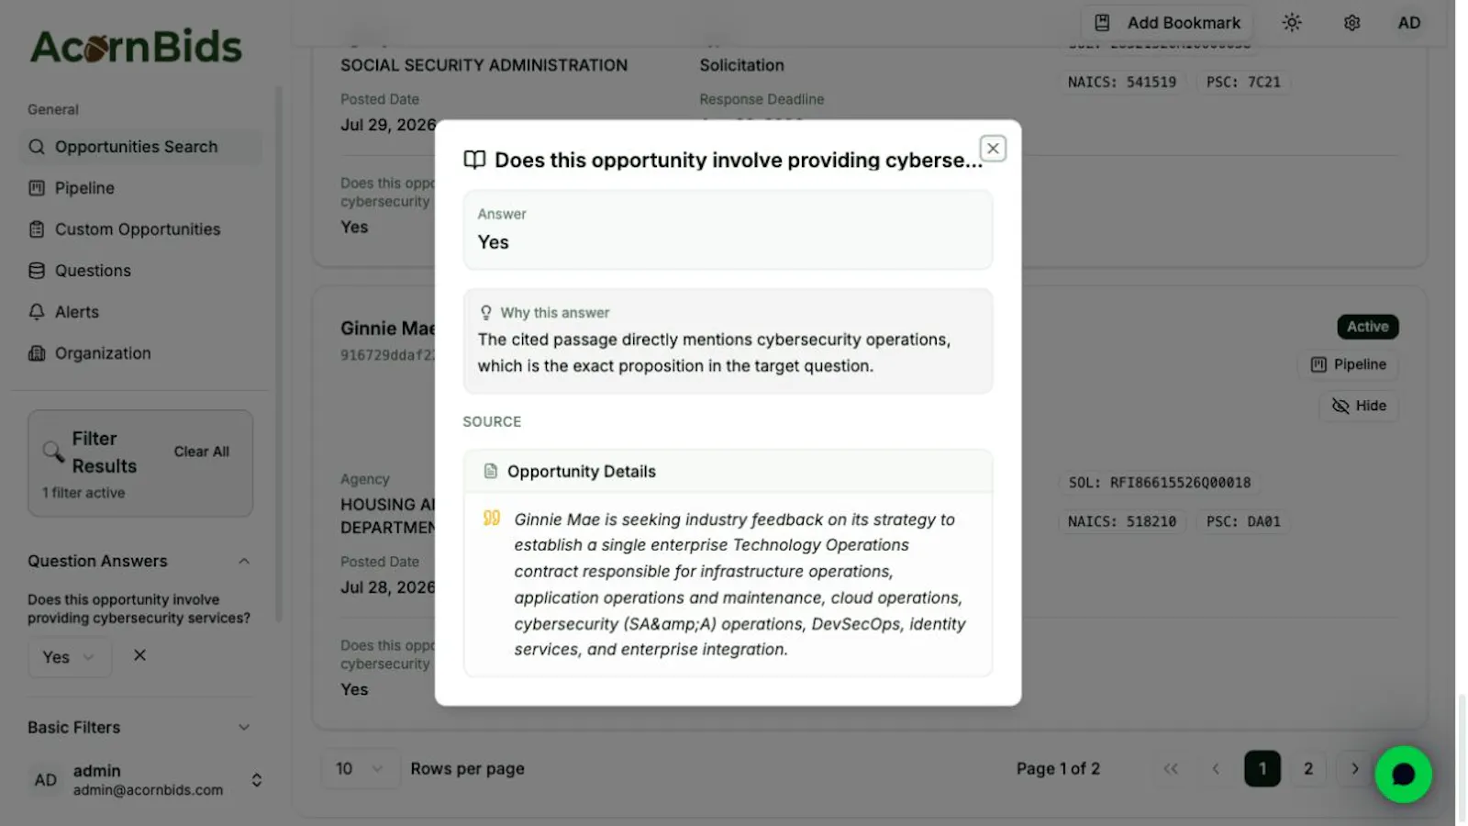Toggle light/dark theme sun icon
1468x826 pixels.
1292,23
